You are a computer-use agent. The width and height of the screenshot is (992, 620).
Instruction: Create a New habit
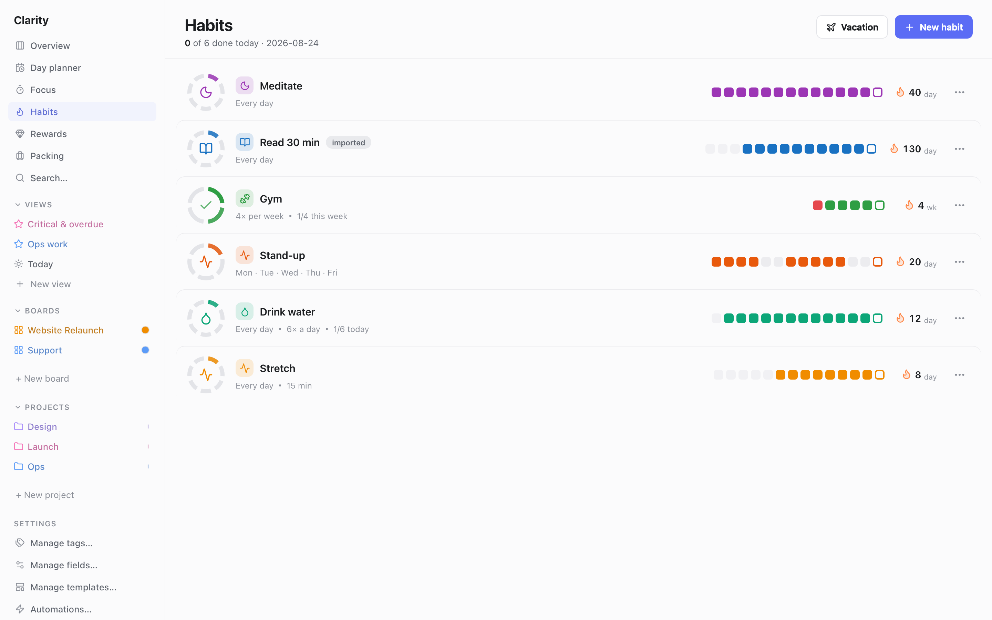933,27
